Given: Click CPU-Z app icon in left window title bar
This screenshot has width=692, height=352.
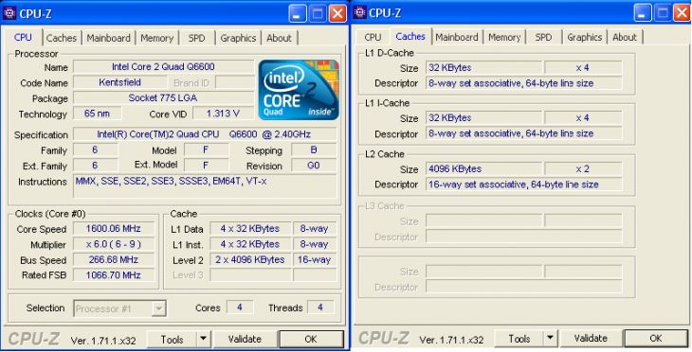Looking at the screenshot, I should coord(9,13).
